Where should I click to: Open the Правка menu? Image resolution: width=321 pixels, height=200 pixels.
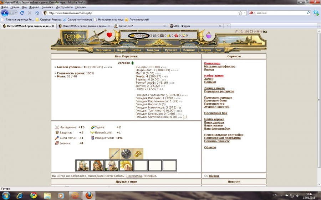click(15, 7)
